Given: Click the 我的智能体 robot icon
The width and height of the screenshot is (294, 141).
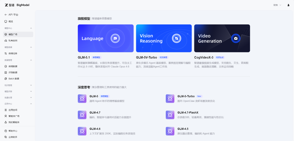Looking at the screenshot, I should point(6,122).
